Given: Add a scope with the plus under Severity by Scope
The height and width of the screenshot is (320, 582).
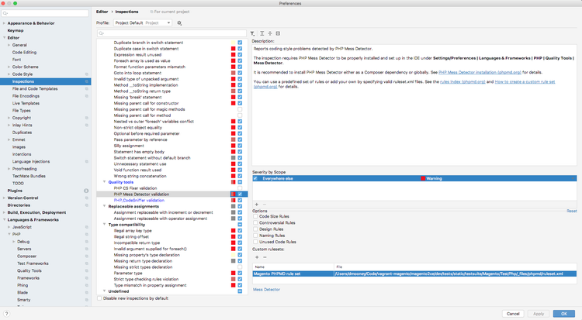Looking at the screenshot, I should click(x=257, y=205).
